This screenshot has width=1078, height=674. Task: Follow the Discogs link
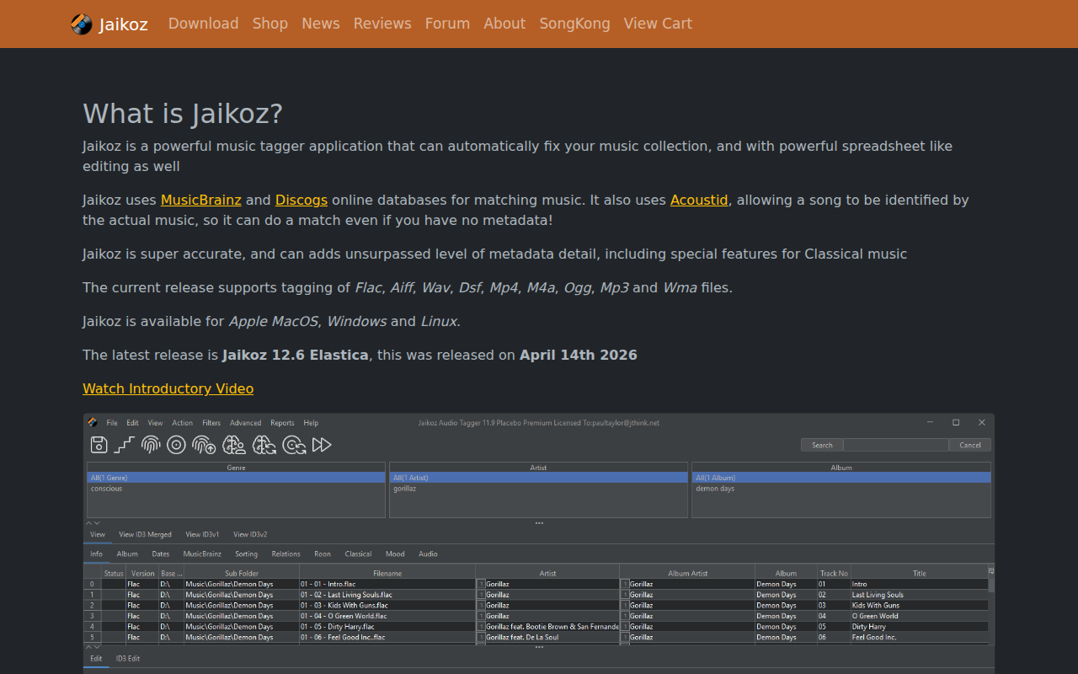[x=302, y=200]
